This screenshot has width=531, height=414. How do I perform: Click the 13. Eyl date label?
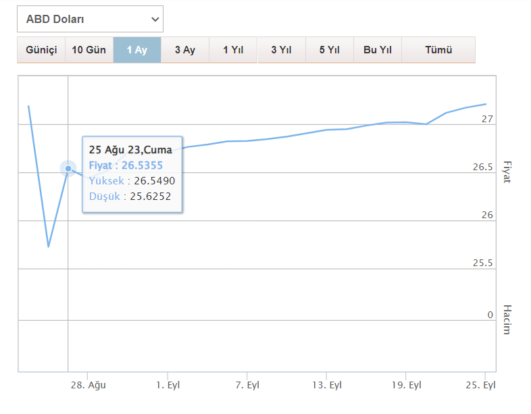click(326, 385)
